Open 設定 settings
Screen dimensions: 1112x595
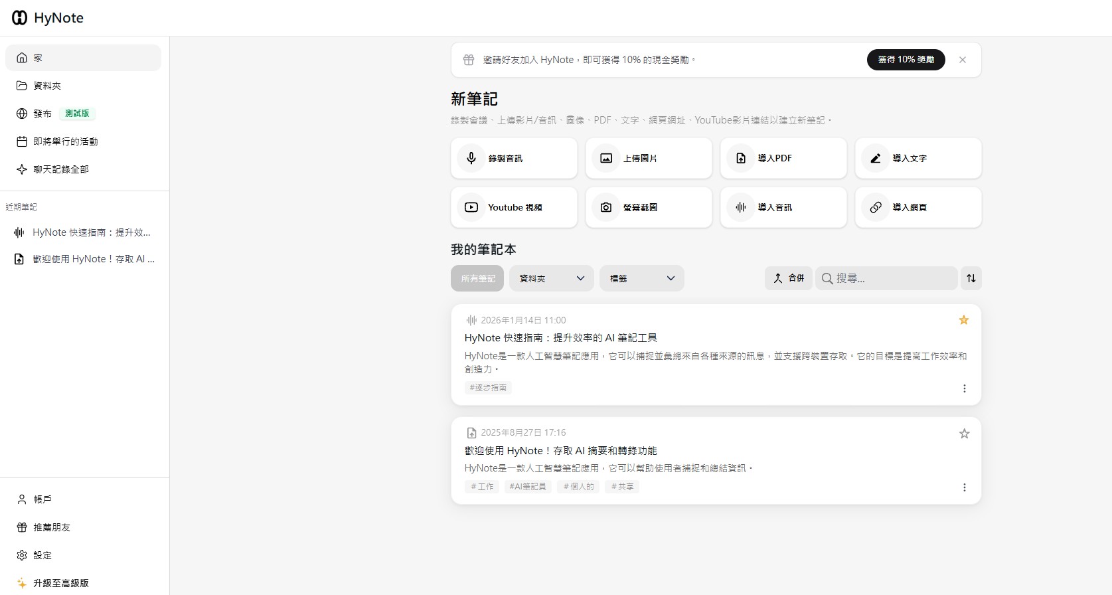point(83,555)
